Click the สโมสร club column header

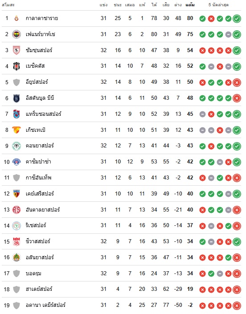click(8, 5)
